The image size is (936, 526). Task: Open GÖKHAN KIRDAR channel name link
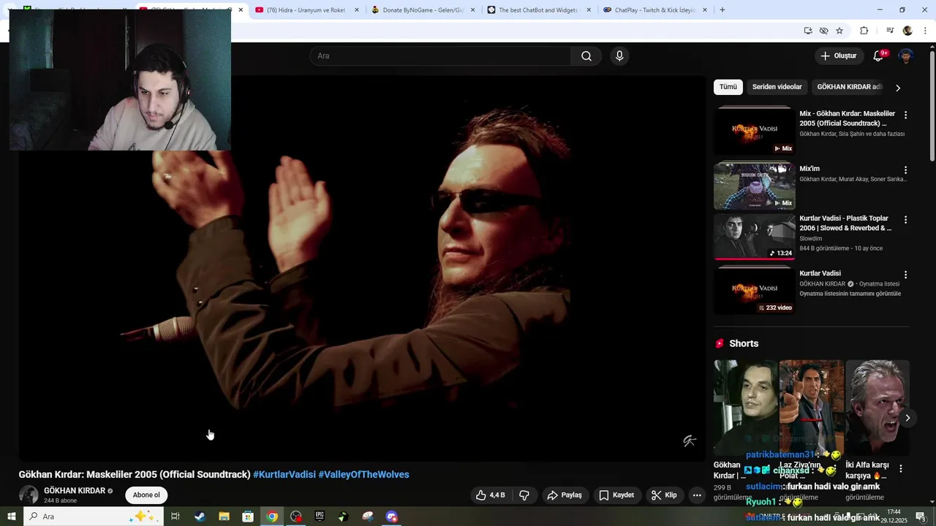[75, 491]
